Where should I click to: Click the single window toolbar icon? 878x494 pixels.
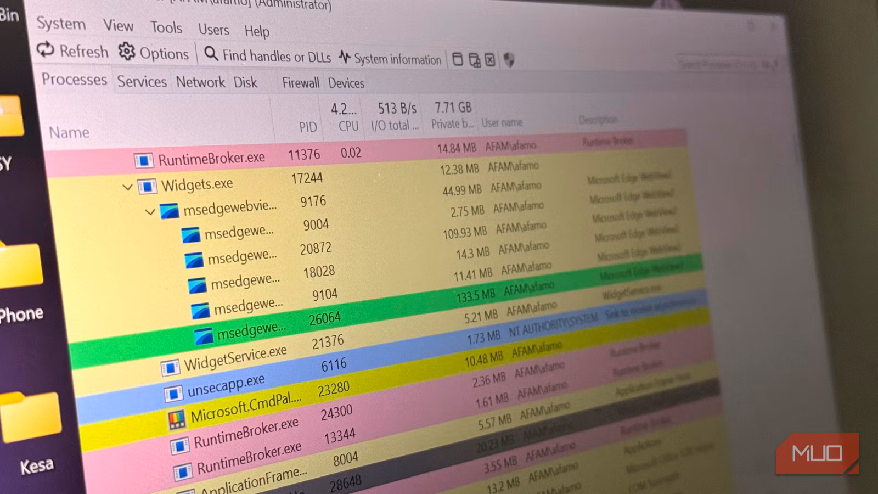[x=457, y=59]
